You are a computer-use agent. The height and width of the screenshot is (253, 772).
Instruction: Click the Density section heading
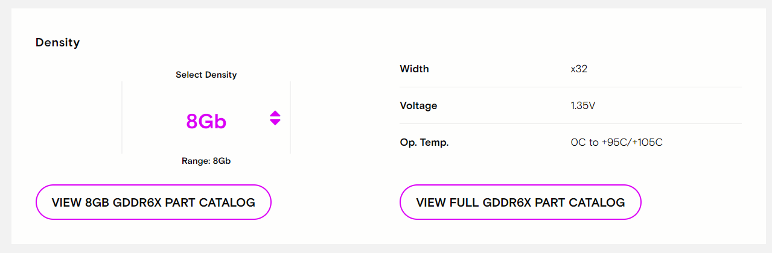click(x=58, y=43)
